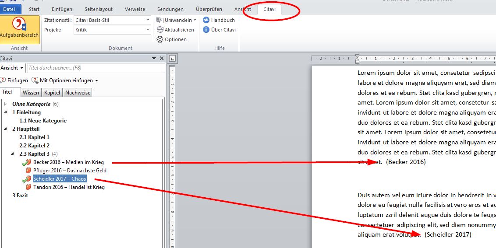
Task: Close the Citavi task pane
Action: coord(162,58)
